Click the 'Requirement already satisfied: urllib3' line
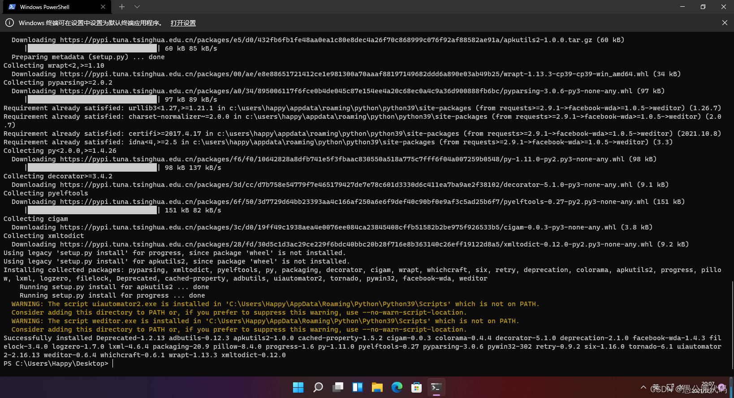 363,108
